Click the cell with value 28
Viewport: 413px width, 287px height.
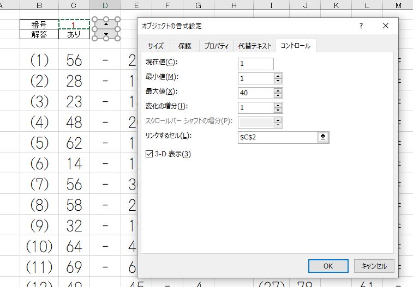[74, 81]
